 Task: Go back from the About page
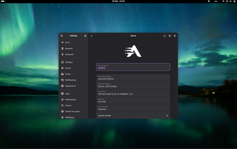[x=92, y=36]
